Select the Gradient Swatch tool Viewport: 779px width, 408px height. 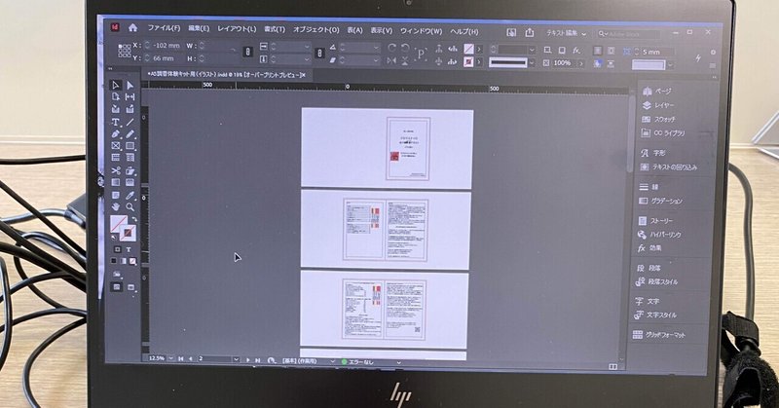coord(115,182)
